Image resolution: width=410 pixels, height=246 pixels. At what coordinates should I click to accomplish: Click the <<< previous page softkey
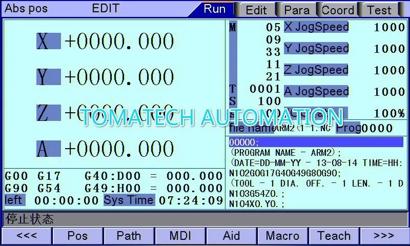(x=27, y=236)
